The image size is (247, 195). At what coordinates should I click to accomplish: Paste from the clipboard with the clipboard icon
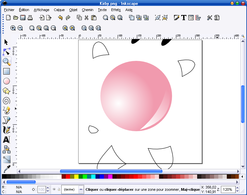tap(94, 18)
